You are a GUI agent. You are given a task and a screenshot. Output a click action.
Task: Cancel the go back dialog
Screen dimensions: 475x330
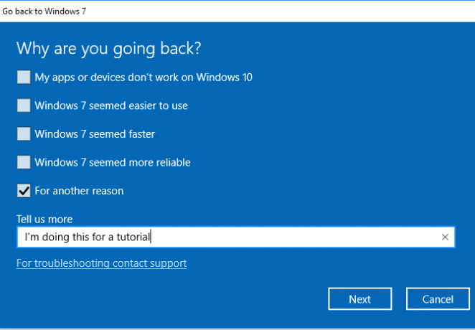[x=438, y=299]
